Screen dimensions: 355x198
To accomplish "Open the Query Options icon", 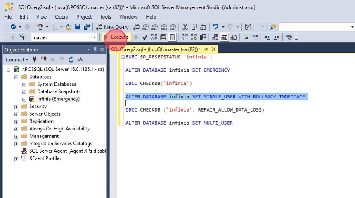I will click(163, 37).
